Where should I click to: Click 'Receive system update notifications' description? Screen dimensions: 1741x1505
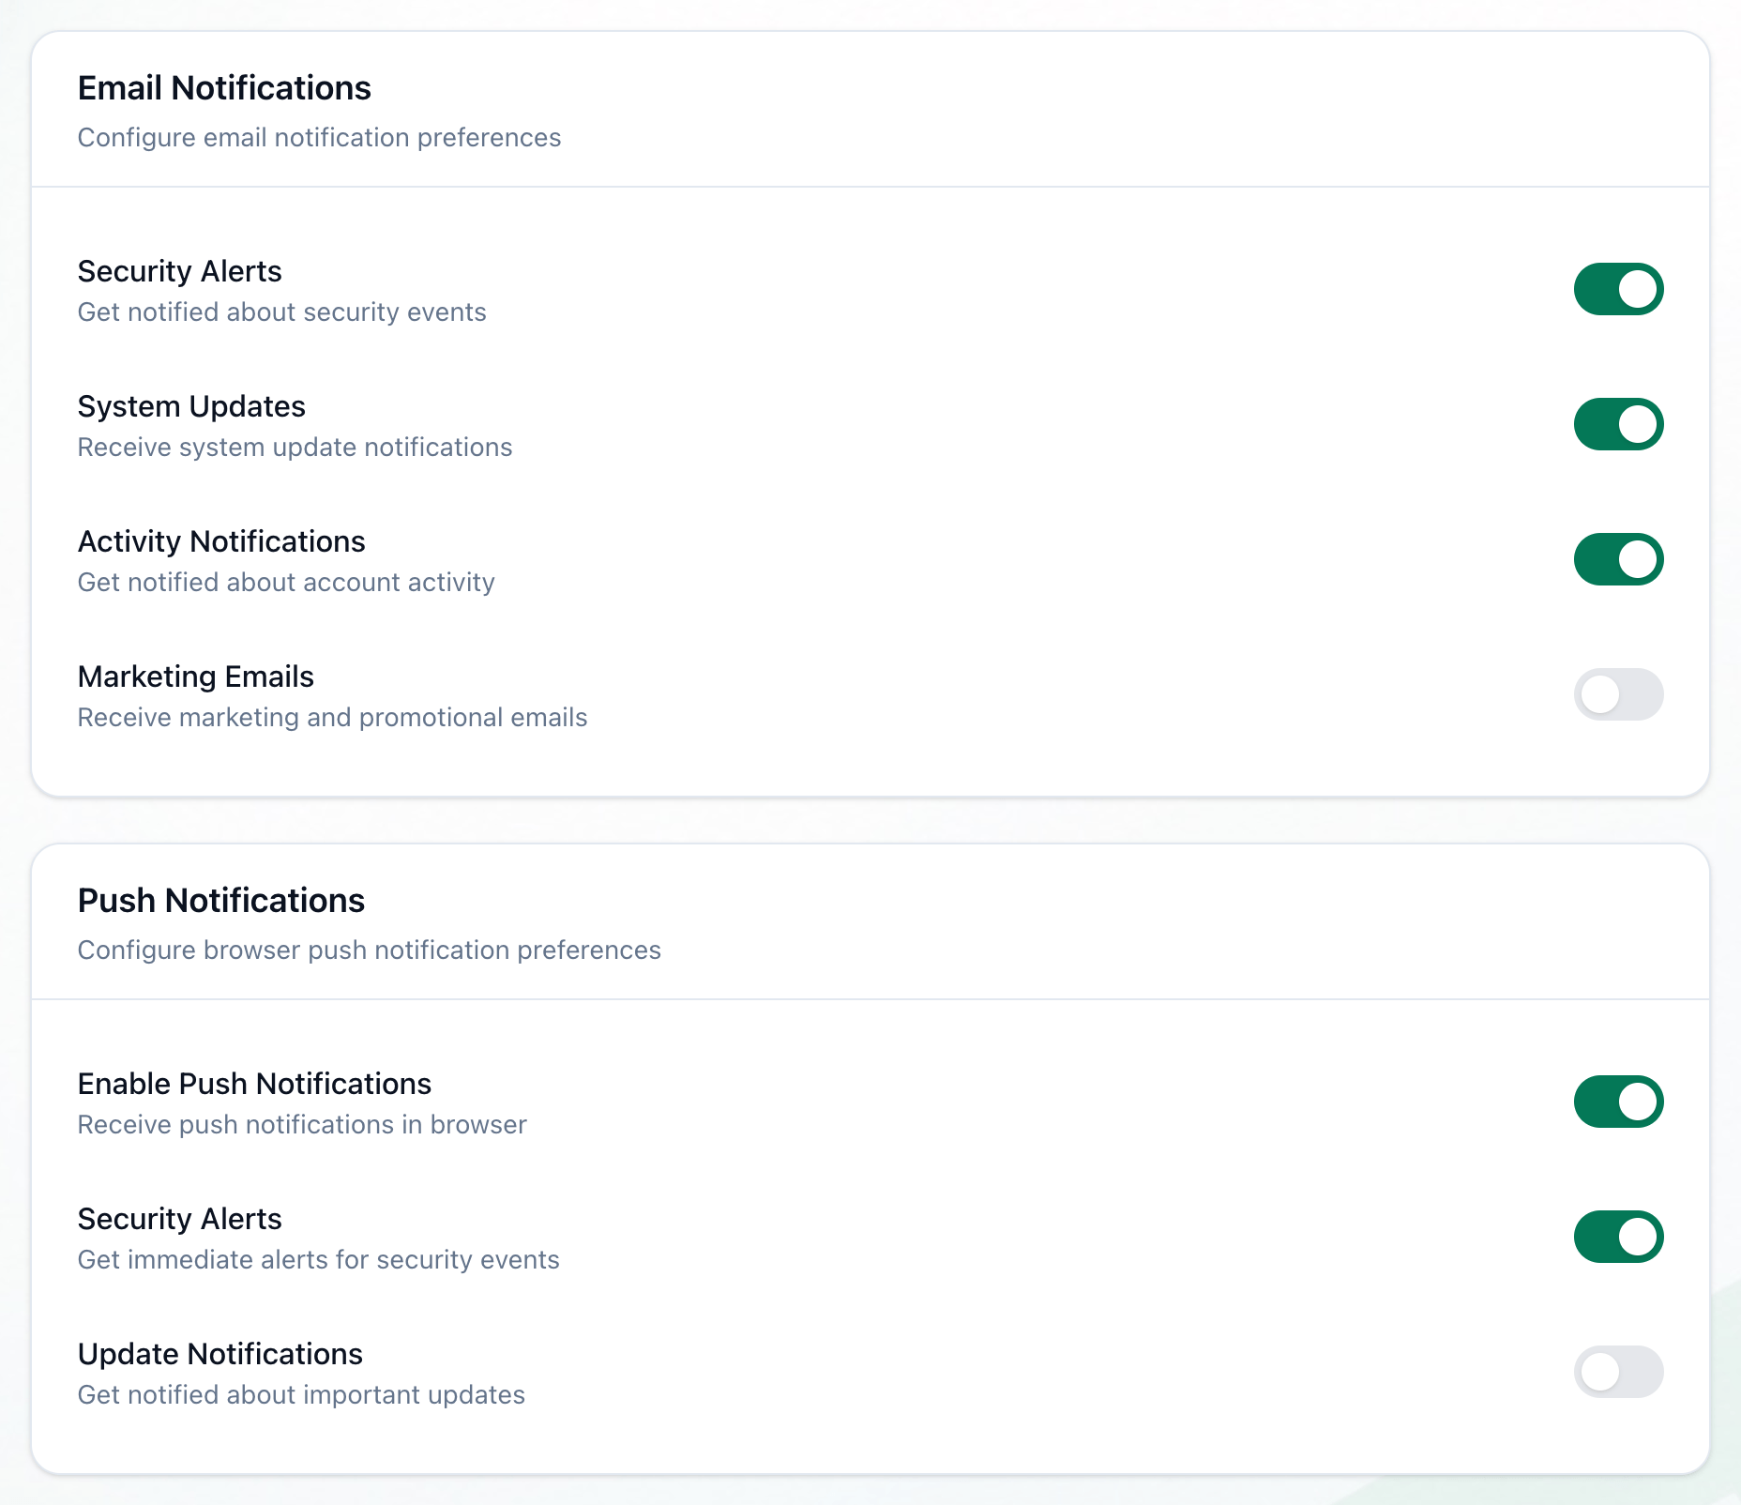[295, 448]
